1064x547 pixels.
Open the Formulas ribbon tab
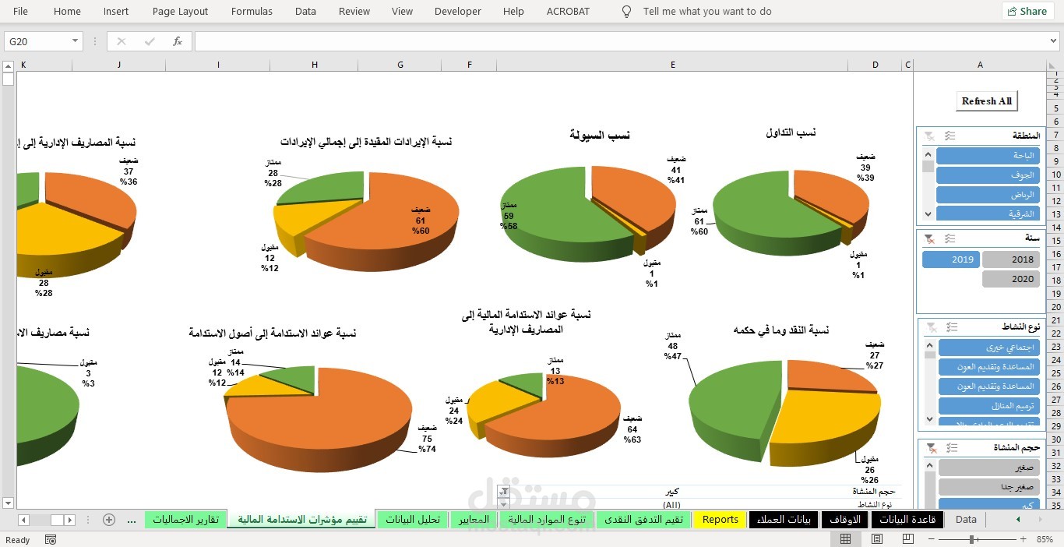pyautogui.click(x=252, y=11)
